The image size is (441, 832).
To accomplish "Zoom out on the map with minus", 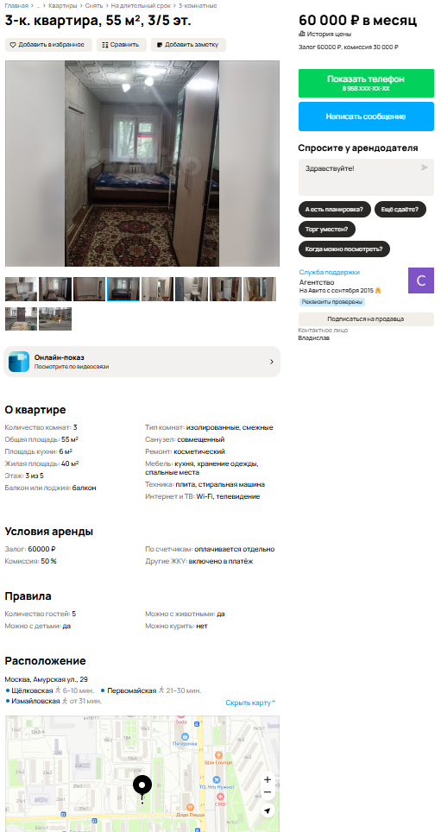I will 268,792.
